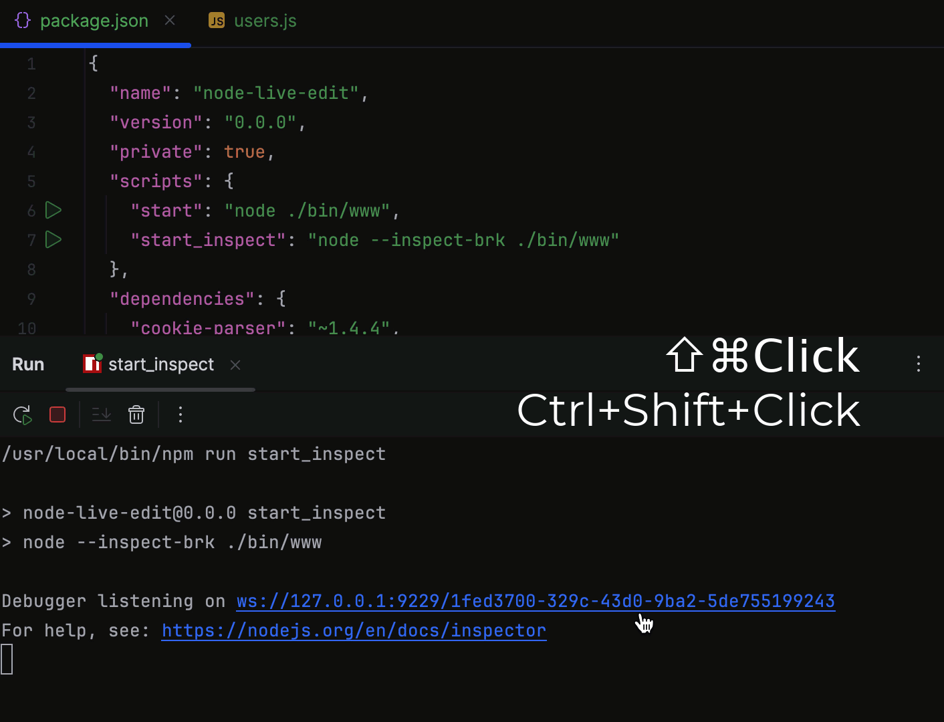Close the start_inspect run session tab
This screenshot has height=722, width=944.
coord(235,365)
